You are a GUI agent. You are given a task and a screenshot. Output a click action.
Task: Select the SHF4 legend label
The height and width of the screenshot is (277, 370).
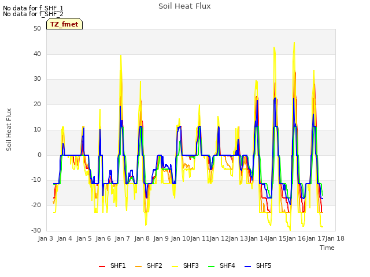(227, 265)
